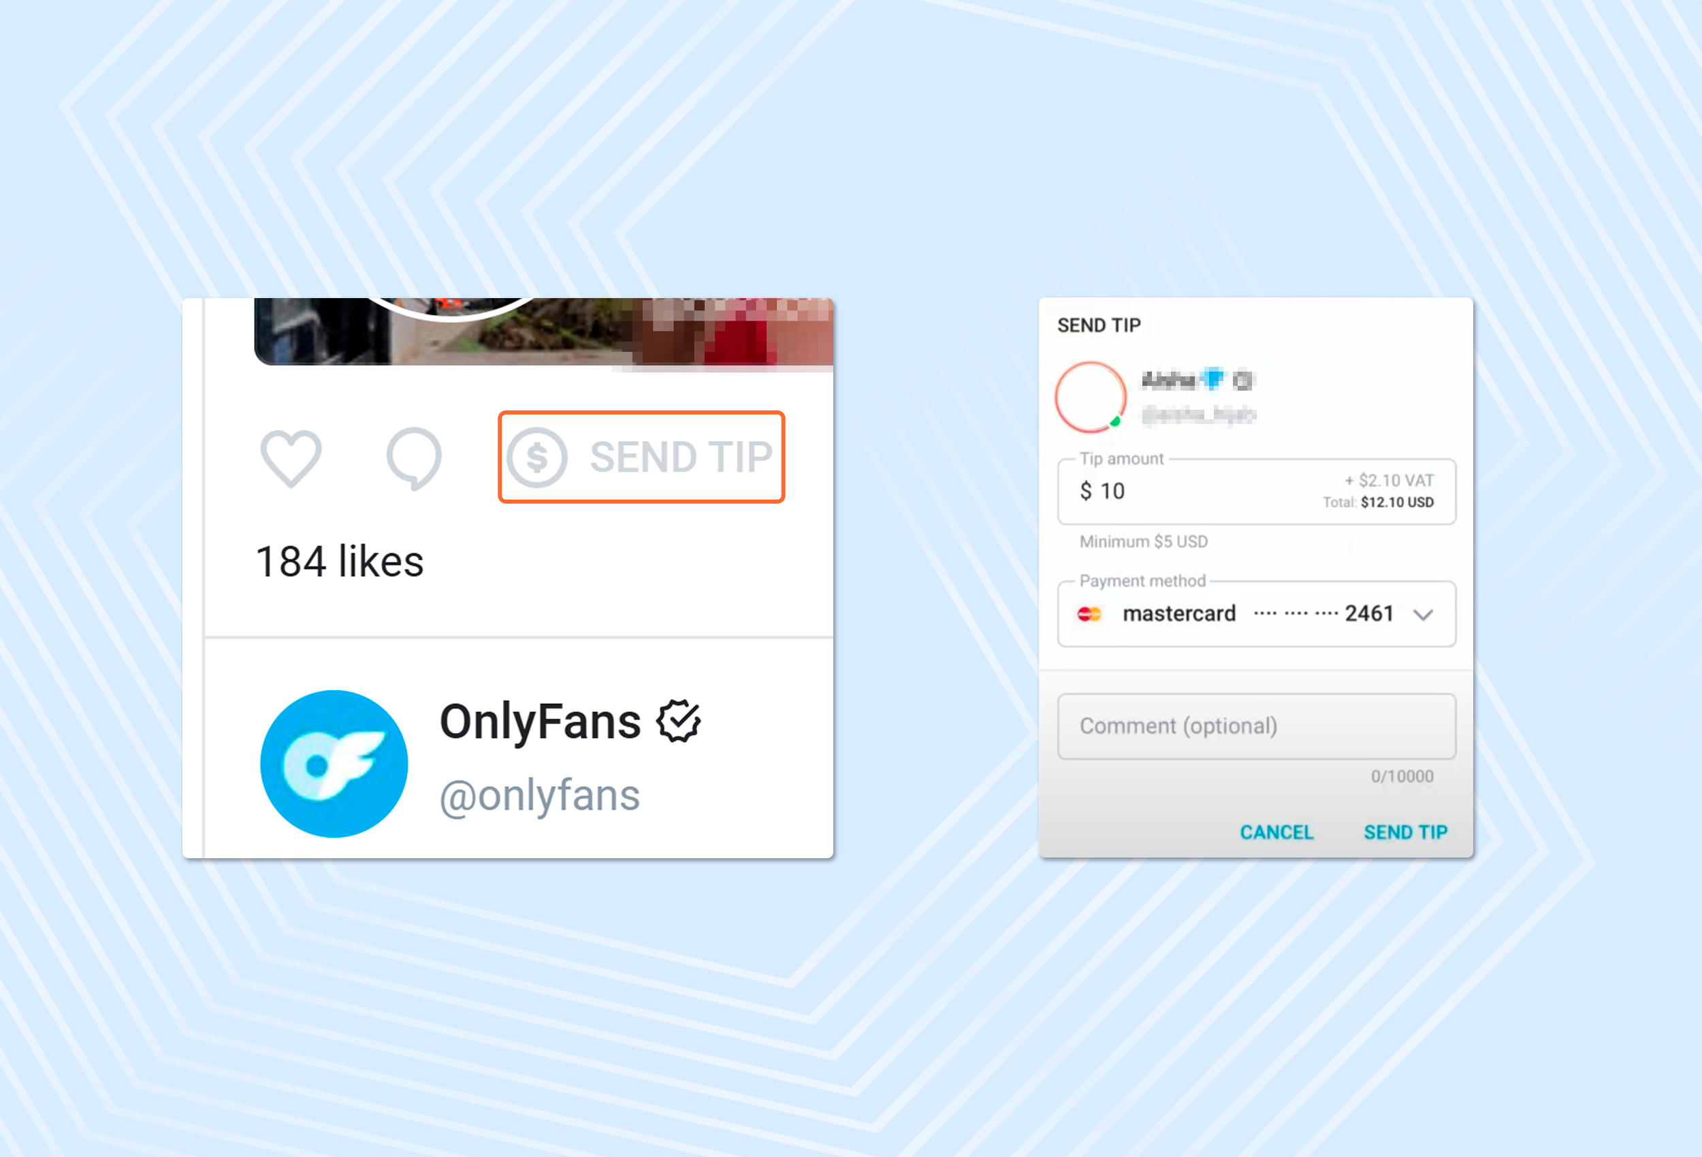Click into the Comment (optional) box

coord(1256,726)
